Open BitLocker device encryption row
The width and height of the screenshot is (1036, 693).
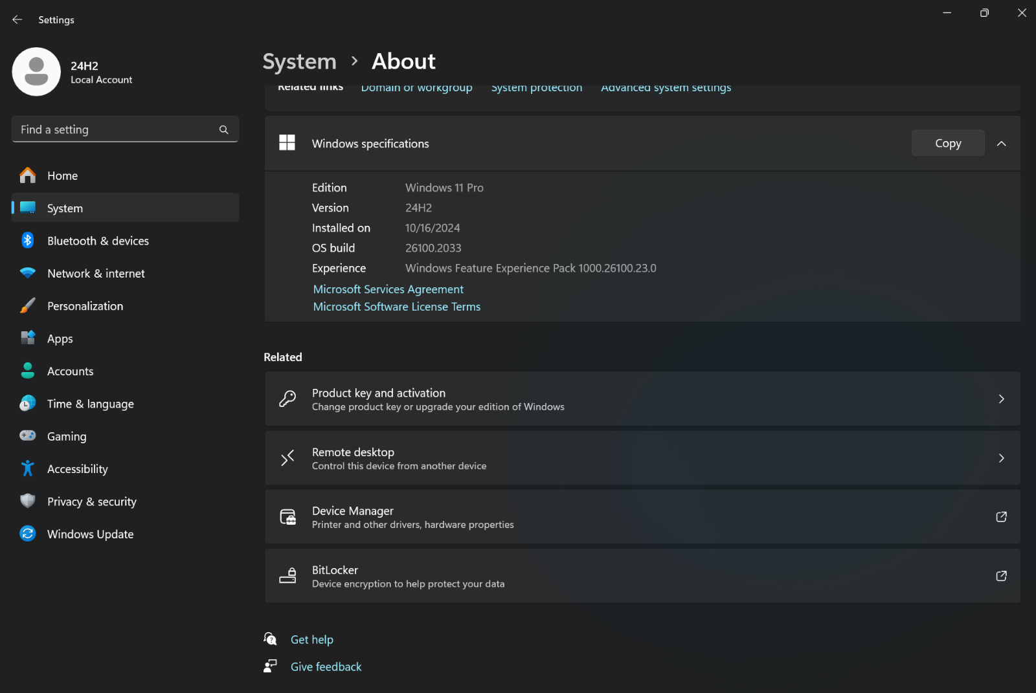(x=642, y=576)
